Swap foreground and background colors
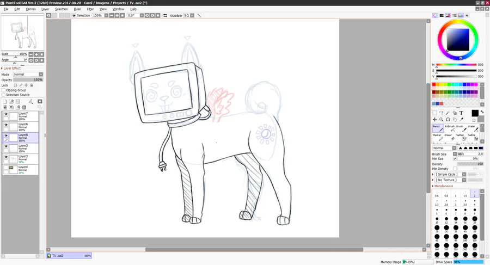The height and width of the screenshot is (265, 490). click(482, 112)
